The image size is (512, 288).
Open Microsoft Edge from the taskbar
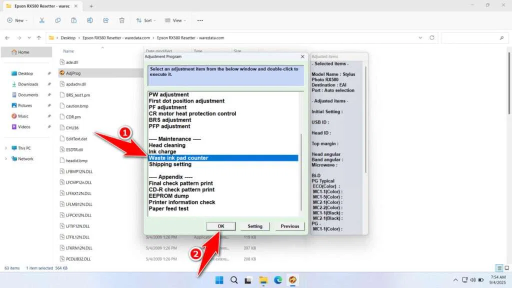click(278, 280)
